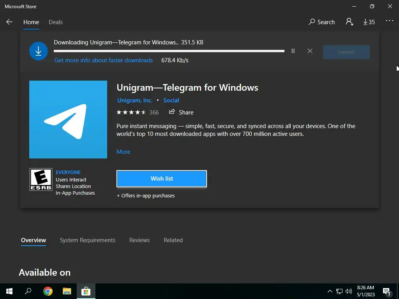This screenshot has width=399, height=299.
Task: Click the ESRB Everyone rating badge
Action: (41, 179)
